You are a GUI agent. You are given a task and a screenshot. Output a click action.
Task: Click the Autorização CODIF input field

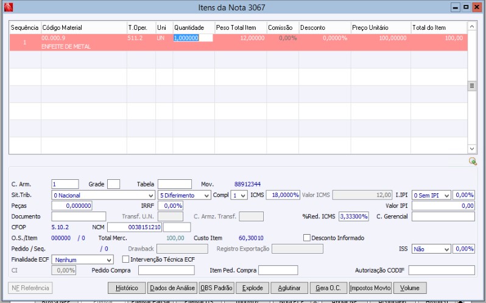point(442,270)
